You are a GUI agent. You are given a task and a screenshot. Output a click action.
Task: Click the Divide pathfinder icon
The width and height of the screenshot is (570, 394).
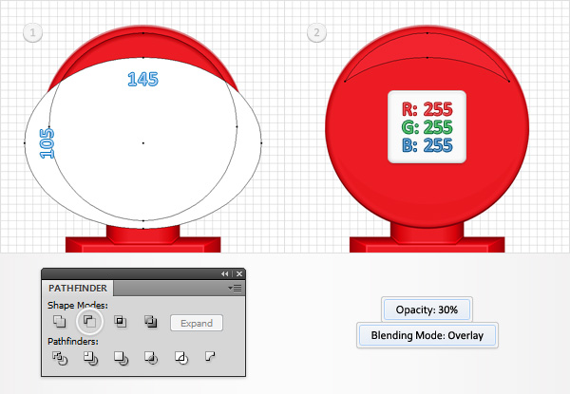pos(60,359)
